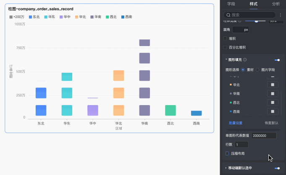The height and width of the screenshot is (175, 286).
Task: Open the shape picker for 华北
Action: point(273,85)
